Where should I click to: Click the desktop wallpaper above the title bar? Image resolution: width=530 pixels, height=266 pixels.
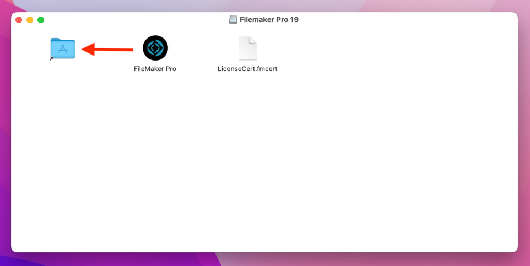tap(264, 5)
